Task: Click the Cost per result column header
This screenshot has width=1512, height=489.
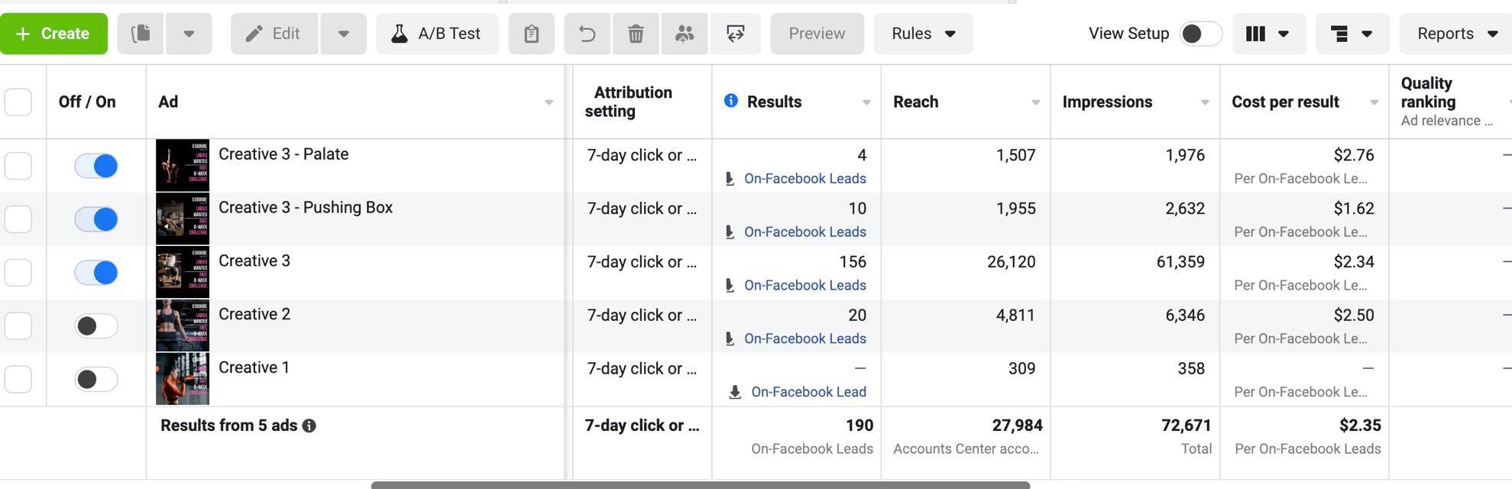Action: [x=1285, y=102]
